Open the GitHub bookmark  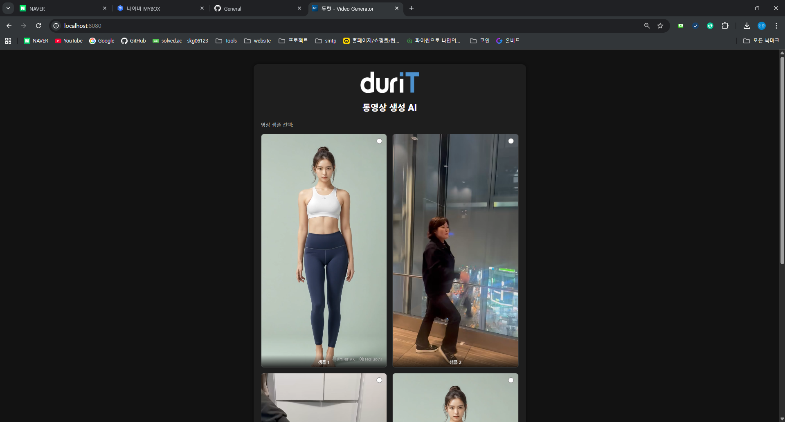133,41
